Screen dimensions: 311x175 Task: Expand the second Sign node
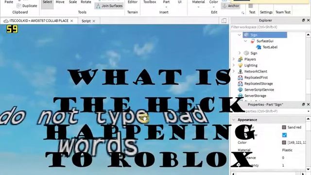click(240, 53)
